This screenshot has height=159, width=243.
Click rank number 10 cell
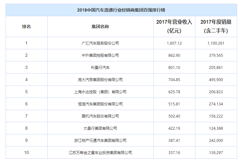pyautogui.click(x=26, y=152)
